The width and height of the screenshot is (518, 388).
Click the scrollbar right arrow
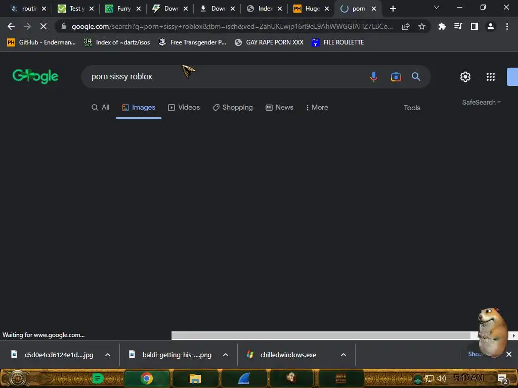(x=513, y=335)
